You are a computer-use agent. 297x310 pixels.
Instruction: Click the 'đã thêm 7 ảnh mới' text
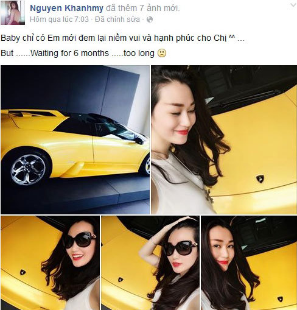click(143, 8)
